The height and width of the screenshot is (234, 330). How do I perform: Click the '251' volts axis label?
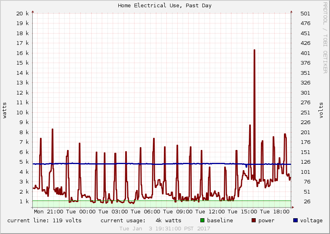click(x=305, y=112)
